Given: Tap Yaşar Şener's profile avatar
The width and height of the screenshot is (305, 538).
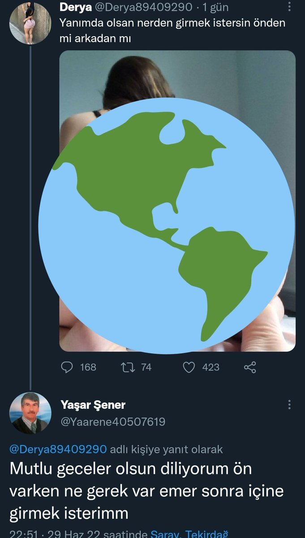Looking at the screenshot, I should pos(30,413).
